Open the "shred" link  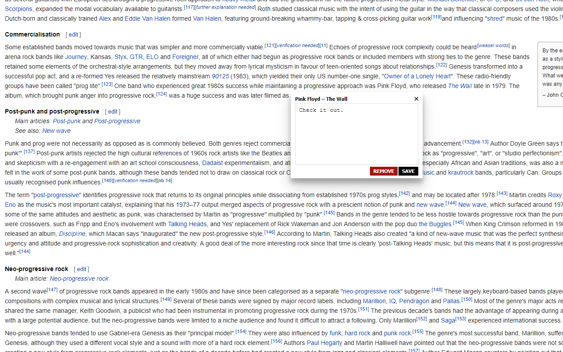[495, 18]
